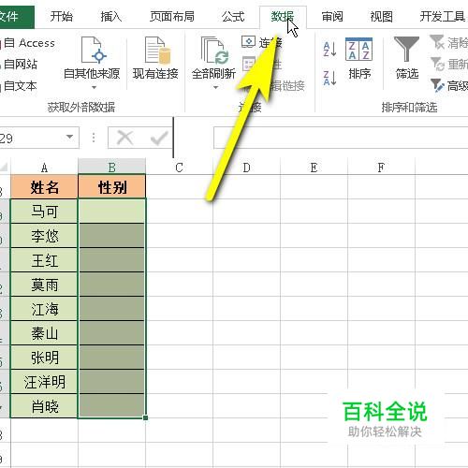
Task: Click the formula bar confirm checkmark icon
Action: [159, 138]
